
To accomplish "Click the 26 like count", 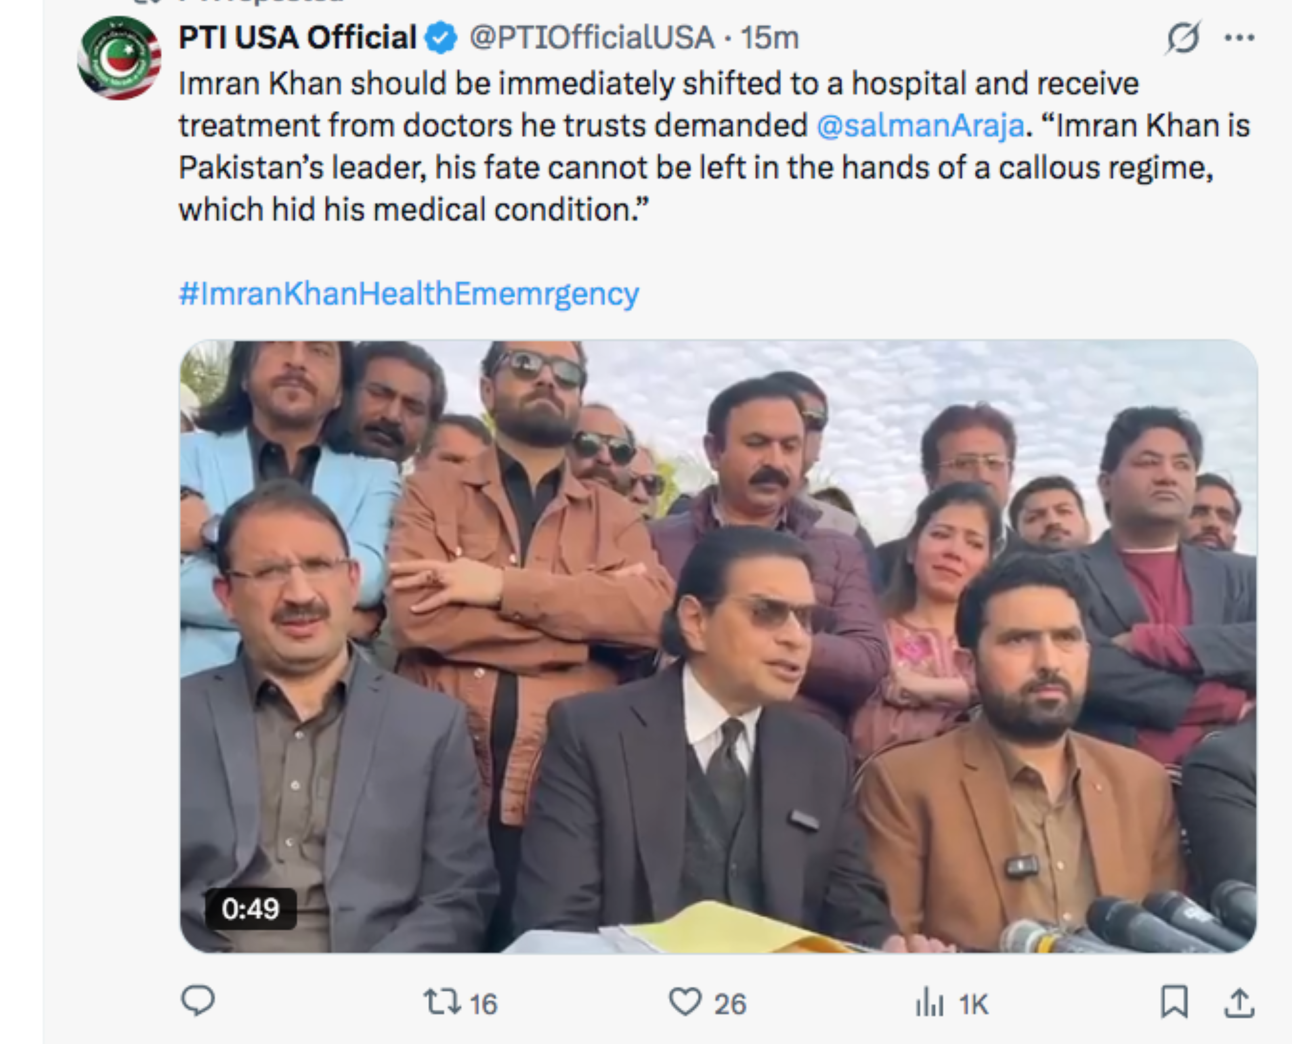I will [730, 1003].
